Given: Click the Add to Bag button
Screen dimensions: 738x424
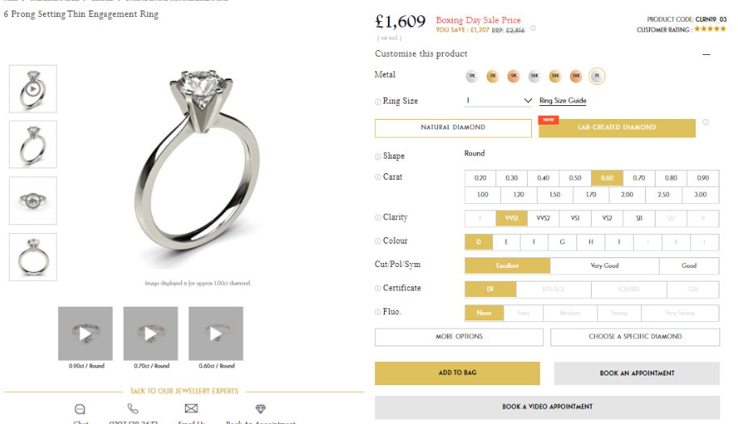Looking at the screenshot, I should click(x=457, y=373).
